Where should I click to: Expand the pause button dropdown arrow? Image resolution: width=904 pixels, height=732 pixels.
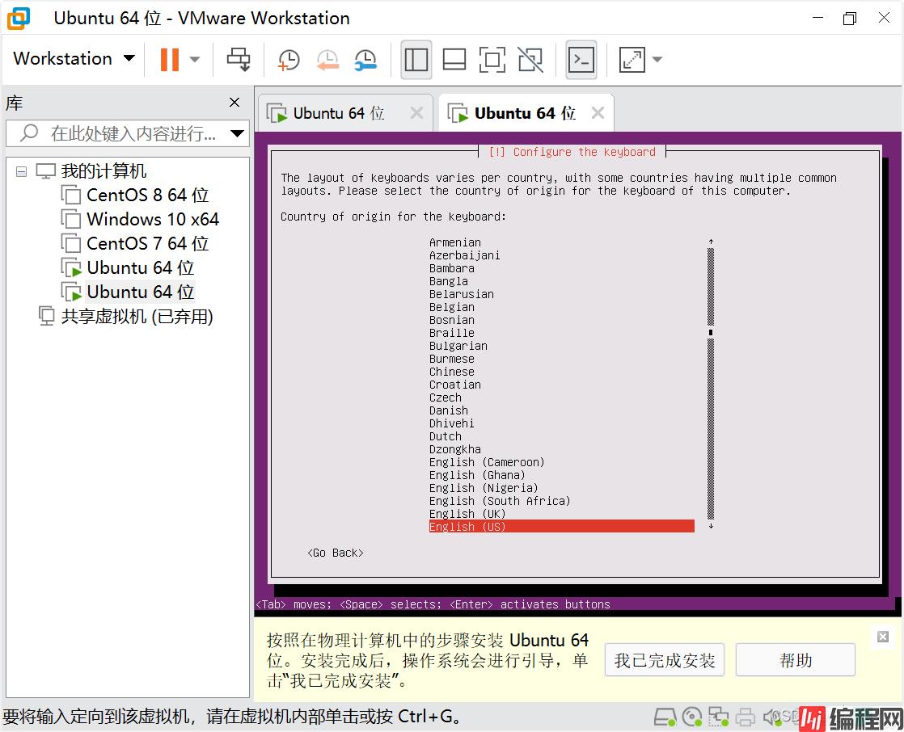pyautogui.click(x=195, y=59)
